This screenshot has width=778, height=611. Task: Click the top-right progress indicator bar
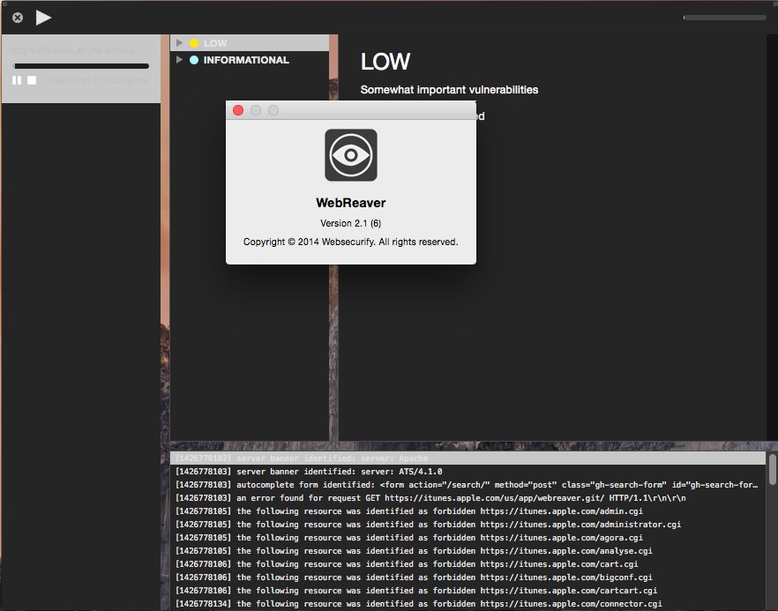[x=724, y=18]
